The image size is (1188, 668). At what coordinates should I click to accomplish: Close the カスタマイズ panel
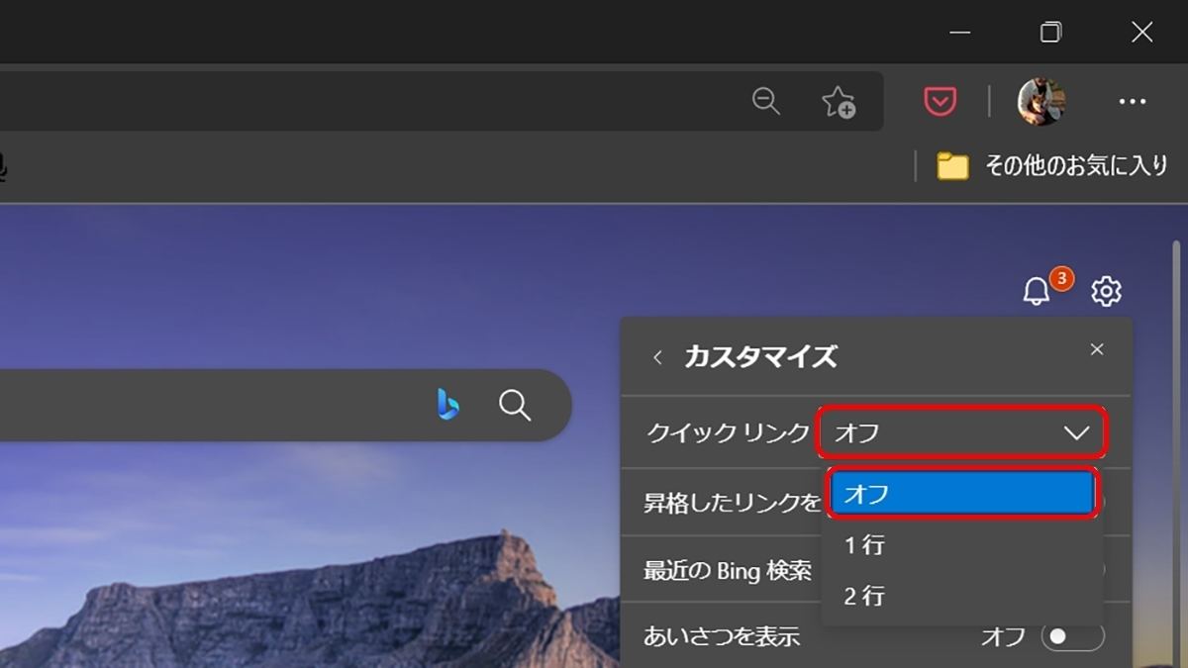click(x=1096, y=349)
